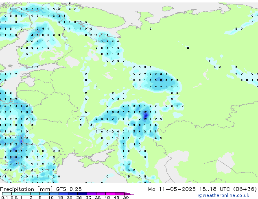The width and height of the screenshot is (258, 199).
Task: Click the 45 legend scale label
Action: (117, 197)
